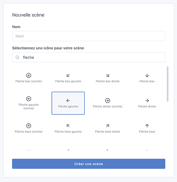The height and width of the screenshot is (182, 177).
Task: Click the Créer une scène button
Action: tap(89, 164)
